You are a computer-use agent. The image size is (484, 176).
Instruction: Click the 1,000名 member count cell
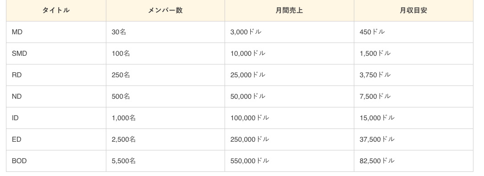tap(165, 118)
